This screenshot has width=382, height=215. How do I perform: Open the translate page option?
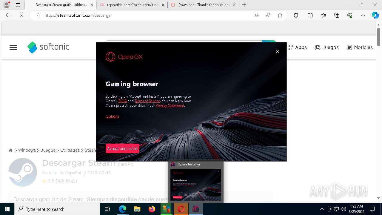pos(256,15)
